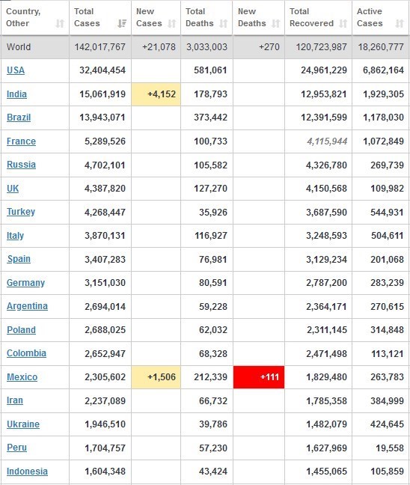Click New Deaths sort arrows
410x485 pixels.
275,23
